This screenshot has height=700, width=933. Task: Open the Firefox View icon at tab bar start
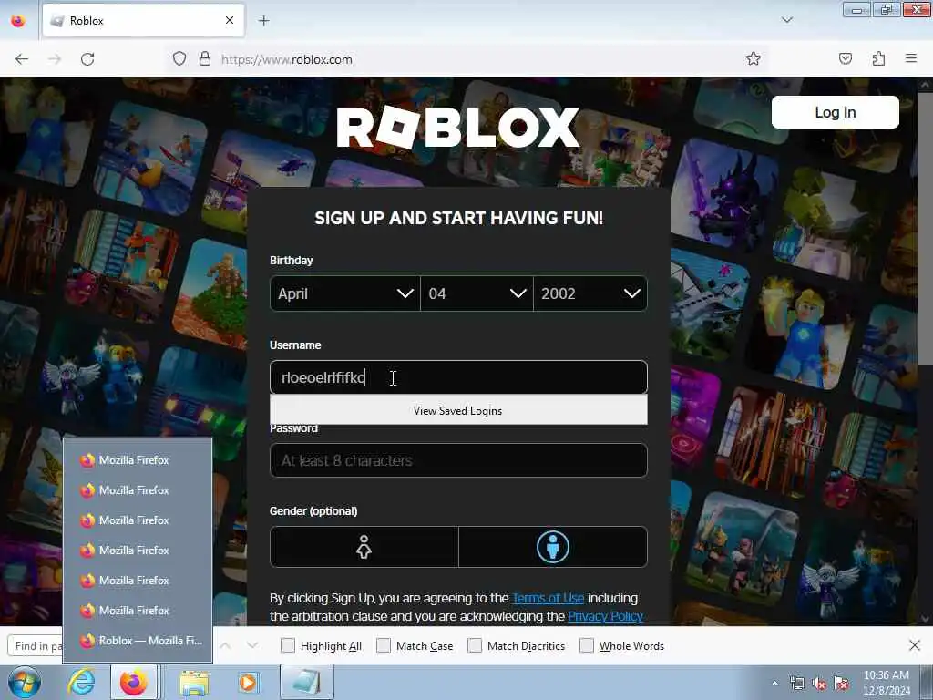tap(18, 21)
